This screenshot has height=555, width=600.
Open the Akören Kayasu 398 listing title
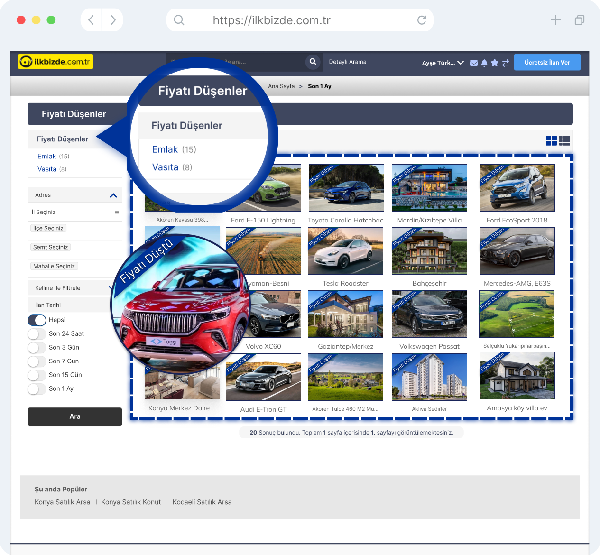tap(182, 220)
